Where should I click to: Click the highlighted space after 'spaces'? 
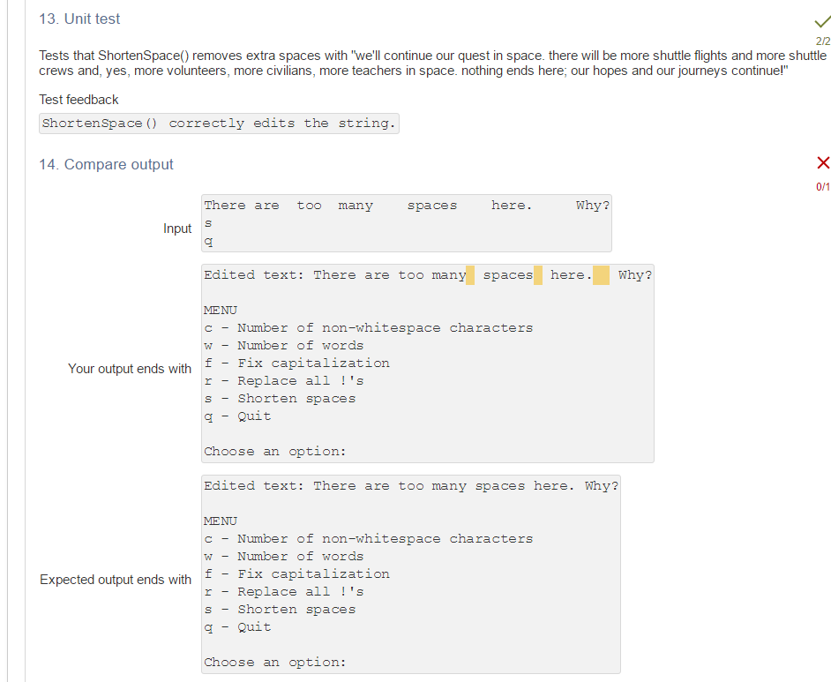tap(537, 274)
